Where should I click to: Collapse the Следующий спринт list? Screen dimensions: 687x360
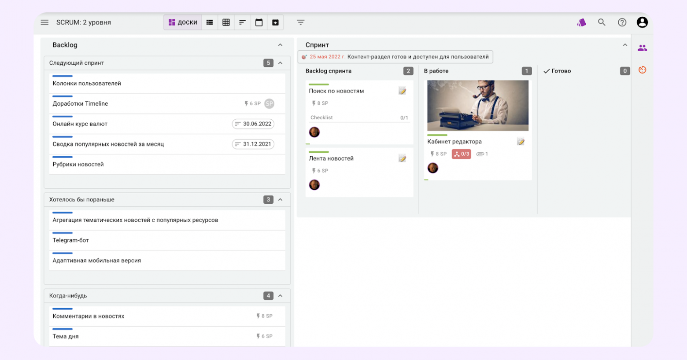coord(280,63)
